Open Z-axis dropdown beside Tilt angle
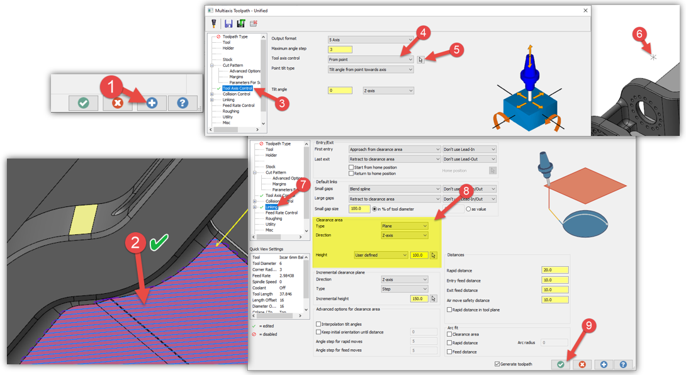Viewport: 686px width, 375px height. point(388,91)
